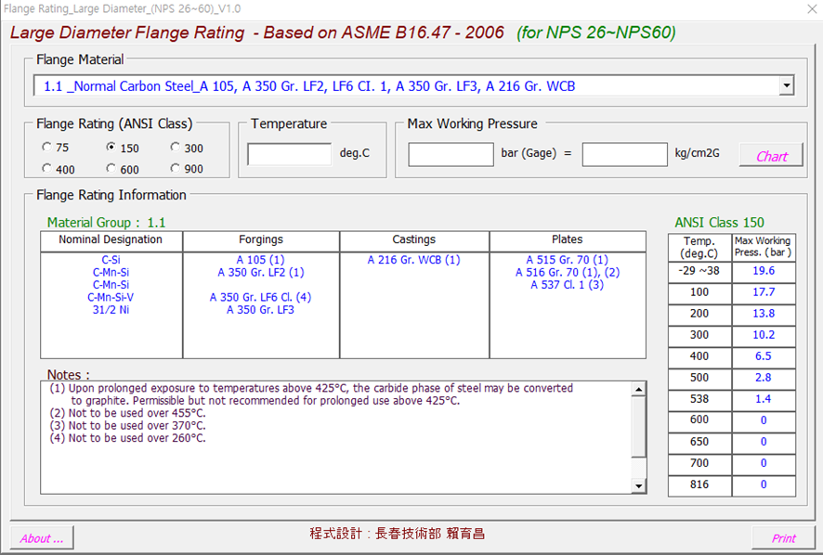
Task: Click the C-Si designation entry
Action: pyautogui.click(x=111, y=260)
